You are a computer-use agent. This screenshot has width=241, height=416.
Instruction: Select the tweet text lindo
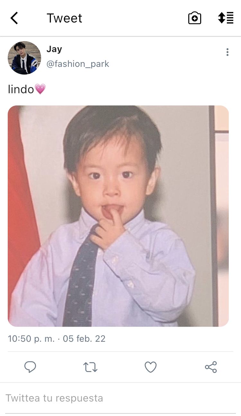click(21, 89)
